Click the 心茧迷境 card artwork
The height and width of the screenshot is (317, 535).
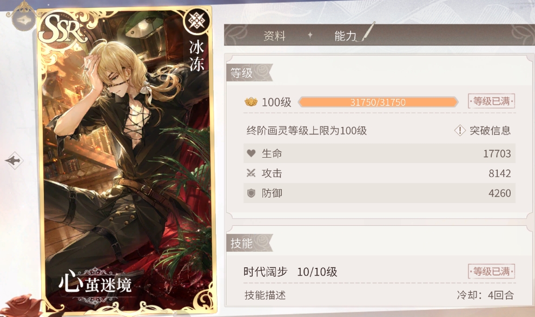(x=127, y=160)
